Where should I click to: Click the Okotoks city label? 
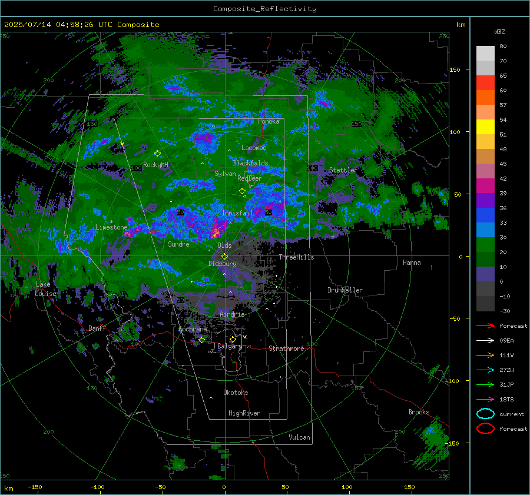click(236, 392)
